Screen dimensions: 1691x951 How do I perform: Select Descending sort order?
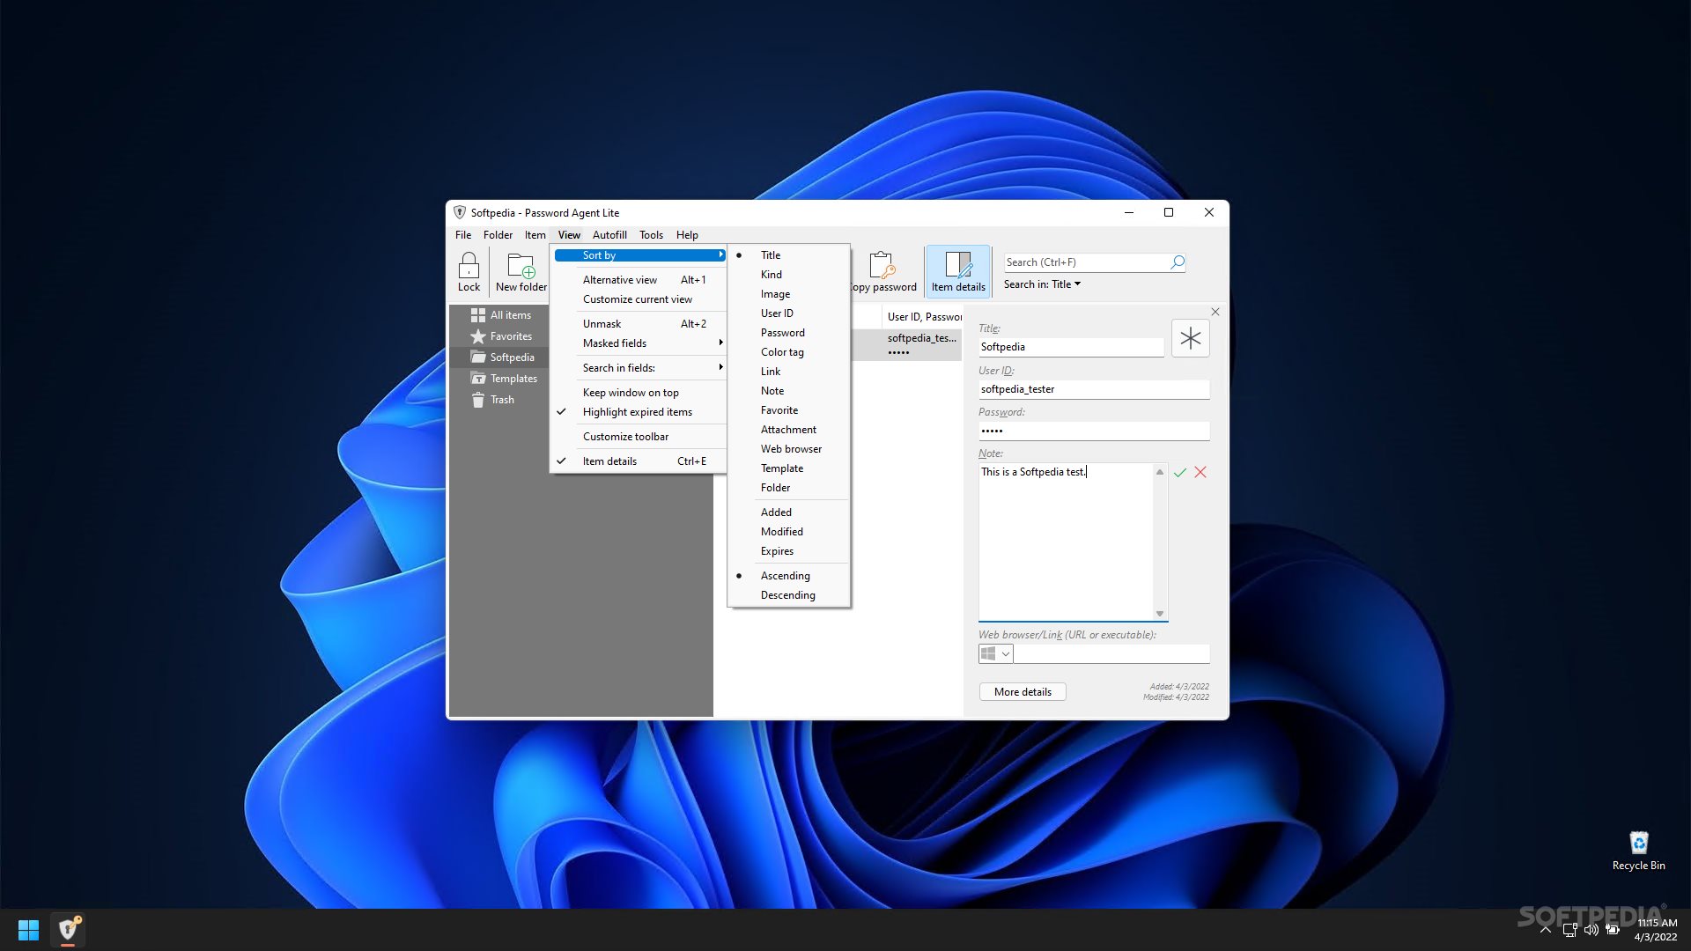point(789,595)
